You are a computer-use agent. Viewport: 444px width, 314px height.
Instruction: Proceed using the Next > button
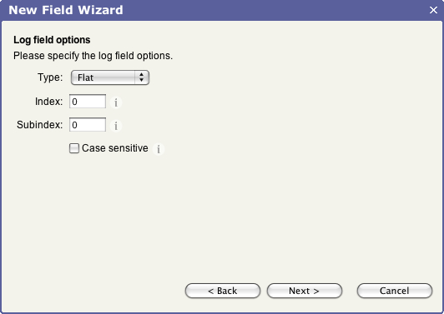click(x=305, y=291)
